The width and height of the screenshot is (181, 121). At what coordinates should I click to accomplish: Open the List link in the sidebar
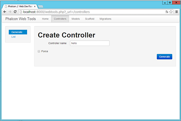14,37
